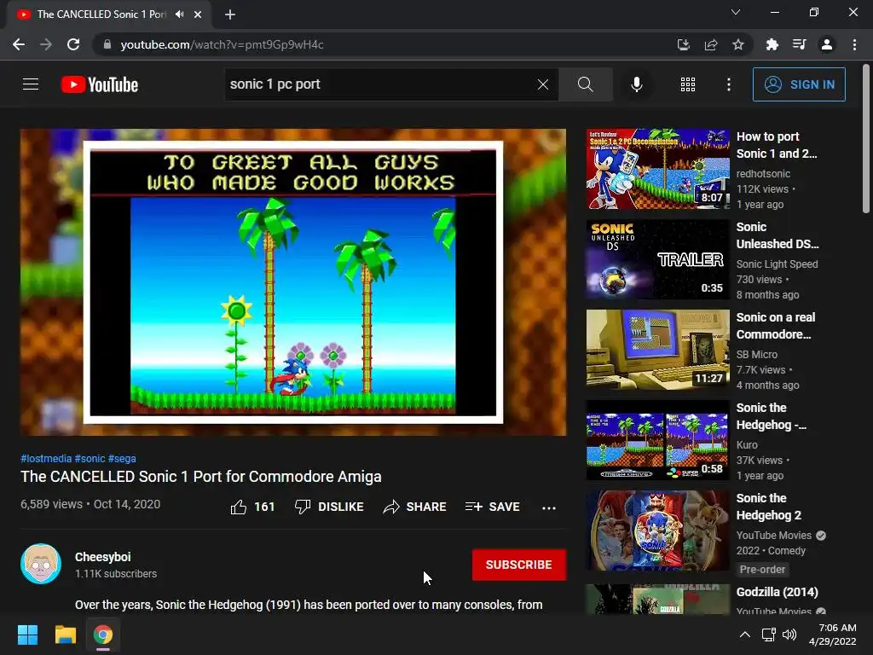Open more actions ellipsis below video

pyautogui.click(x=549, y=507)
